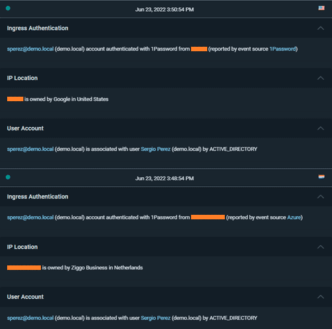Open Sergio Perez user link in second event

tap(155, 318)
